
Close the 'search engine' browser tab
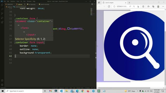pos(126,3)
